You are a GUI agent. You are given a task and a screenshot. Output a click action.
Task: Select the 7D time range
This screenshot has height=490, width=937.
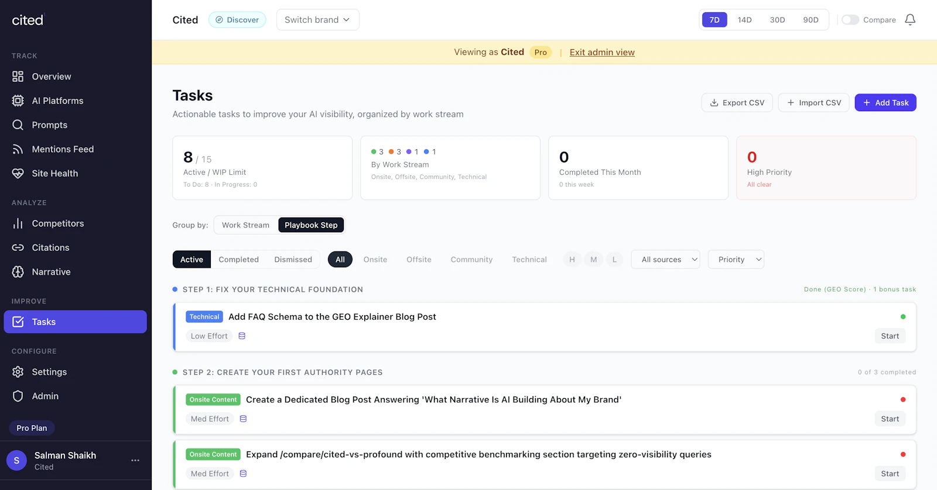click(714, 20)
